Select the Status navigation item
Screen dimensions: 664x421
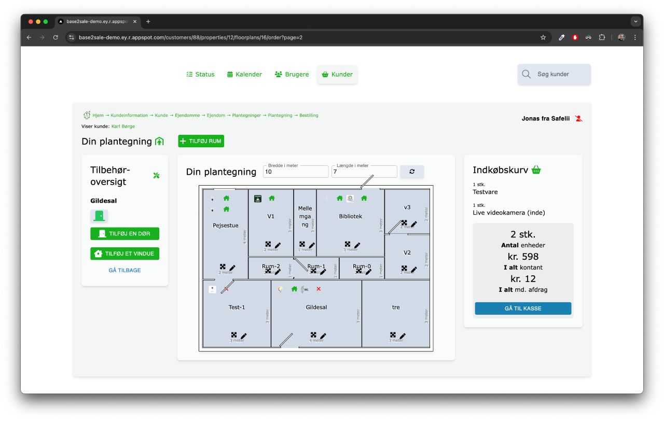click(x=200, y=74)
